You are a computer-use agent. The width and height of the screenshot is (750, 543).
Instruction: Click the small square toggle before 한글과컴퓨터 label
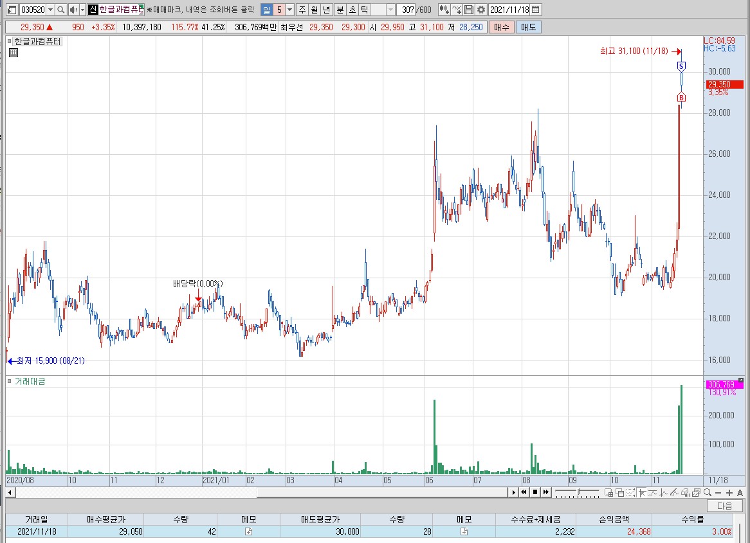point(9,41)
